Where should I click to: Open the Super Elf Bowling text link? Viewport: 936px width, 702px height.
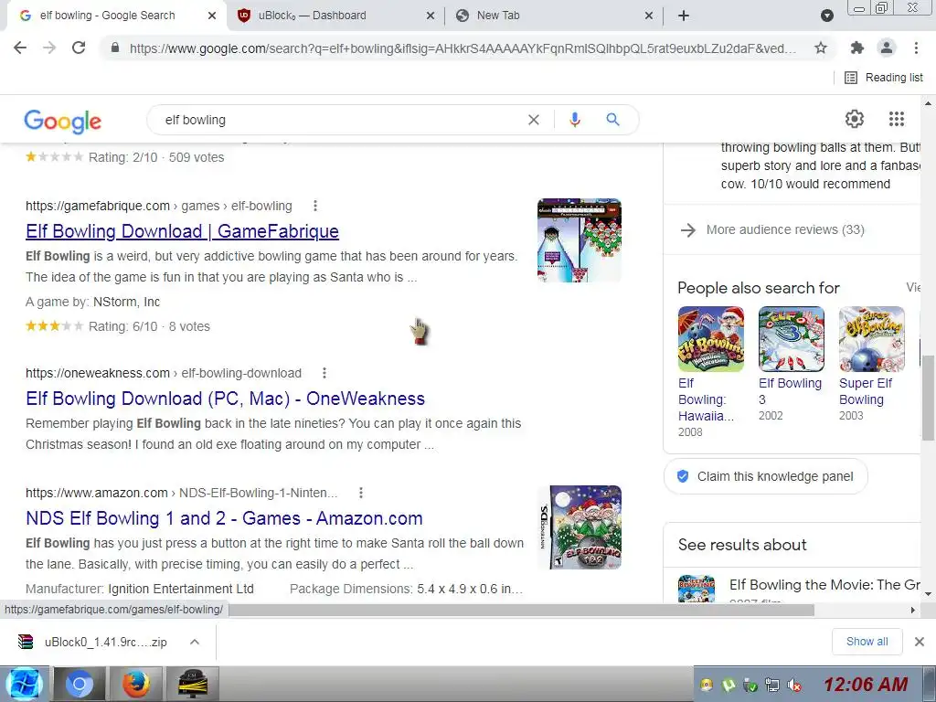(x=866, y=391)
